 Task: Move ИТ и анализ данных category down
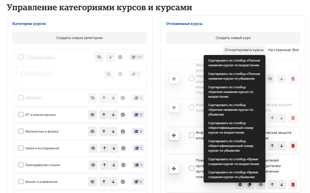pos(113,115)
